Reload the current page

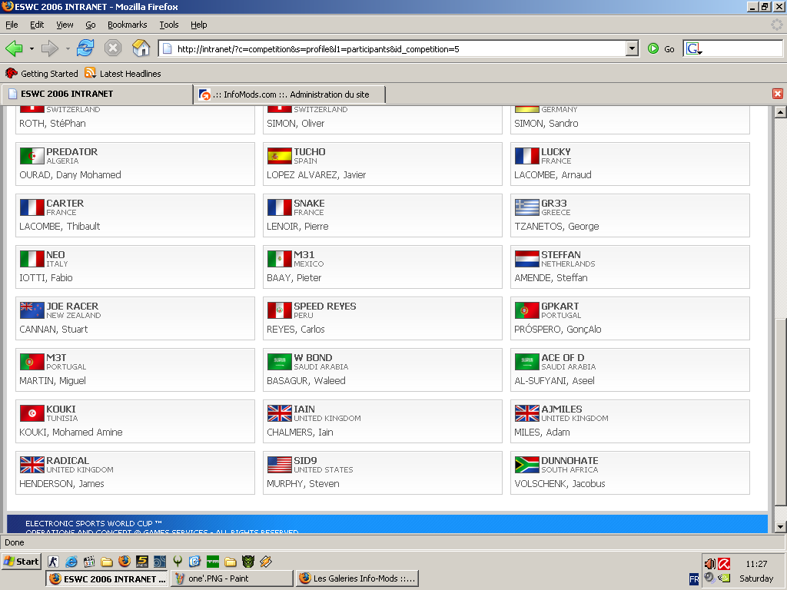point(85,48)
